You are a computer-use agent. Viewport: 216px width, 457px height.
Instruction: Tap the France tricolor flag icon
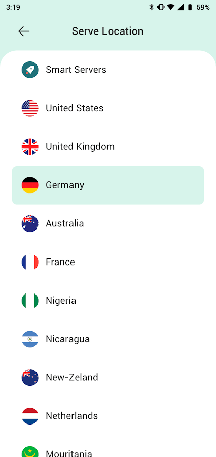30,262
